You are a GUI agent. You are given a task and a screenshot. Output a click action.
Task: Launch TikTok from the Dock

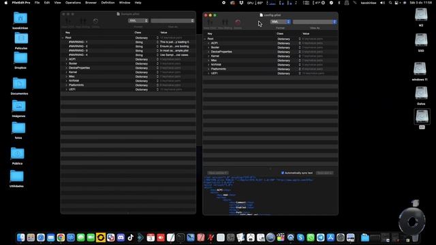coord(131,238)
